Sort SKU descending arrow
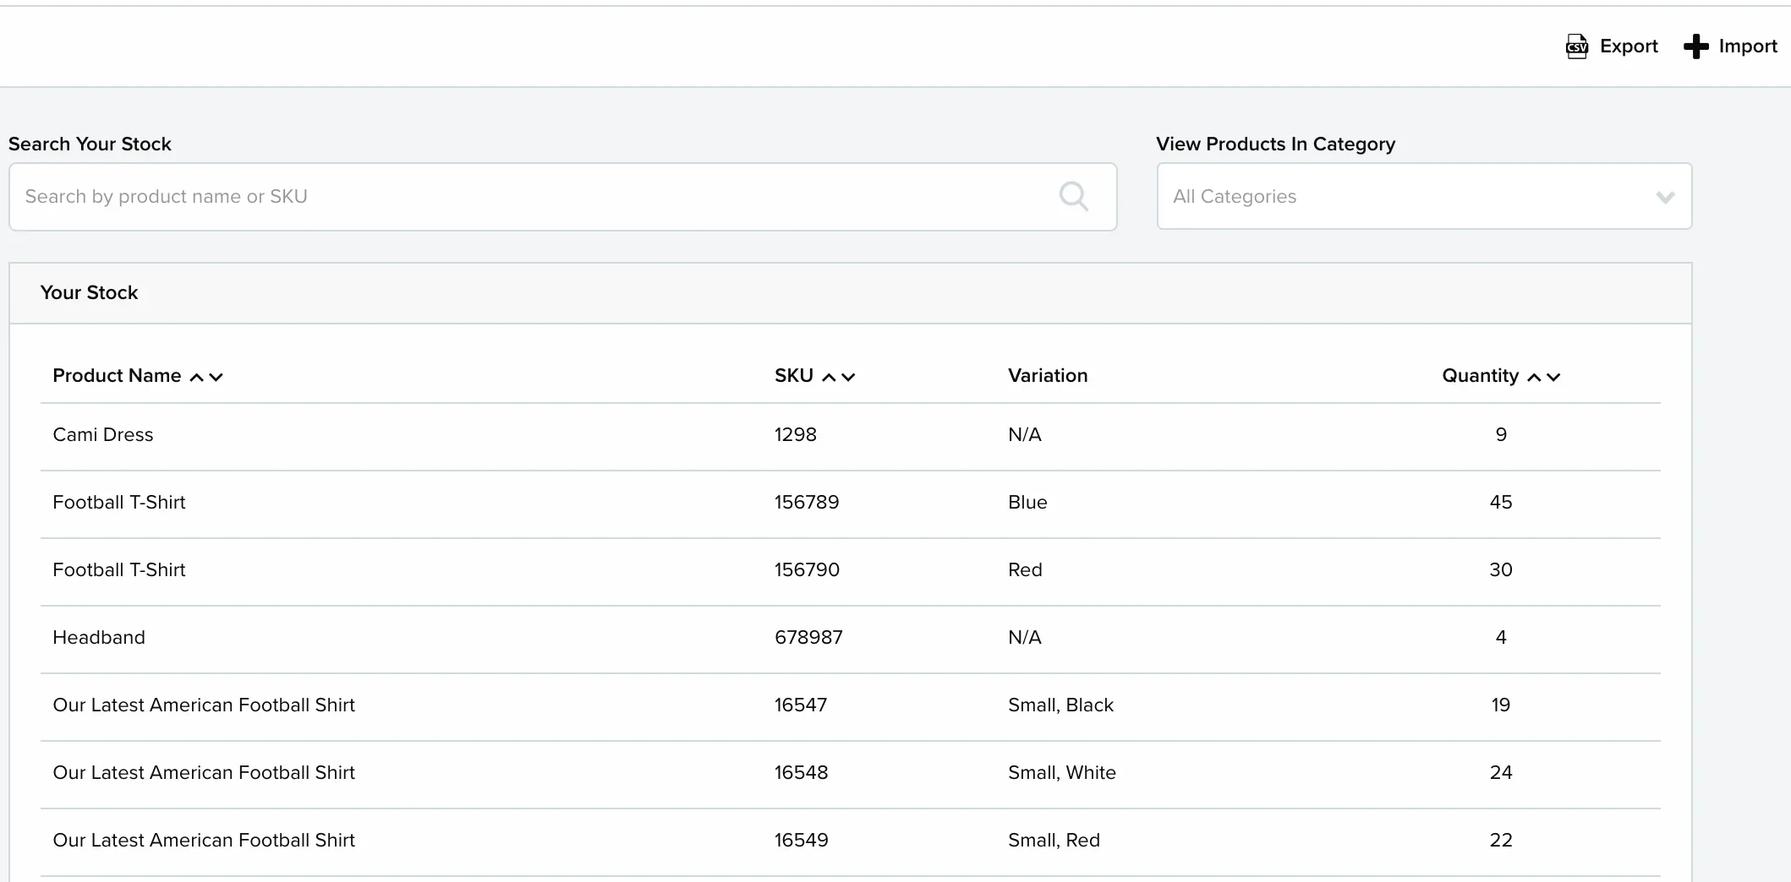 (848, 377)
